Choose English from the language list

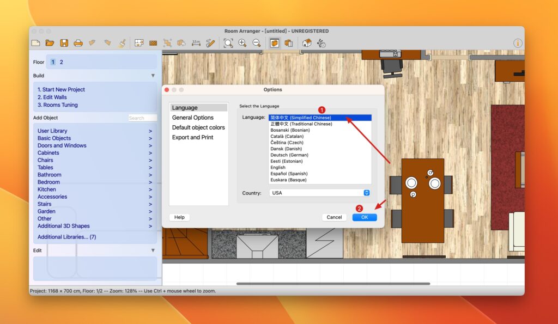tap(278, 167)
